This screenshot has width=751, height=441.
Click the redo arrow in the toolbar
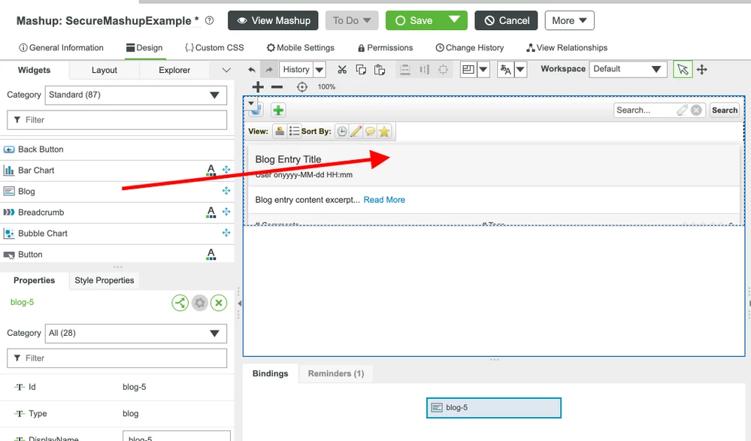(x=269, y=69)
